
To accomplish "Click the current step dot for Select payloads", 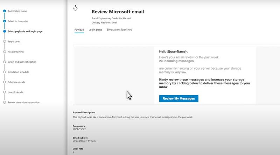I will (x=5, y=31).
